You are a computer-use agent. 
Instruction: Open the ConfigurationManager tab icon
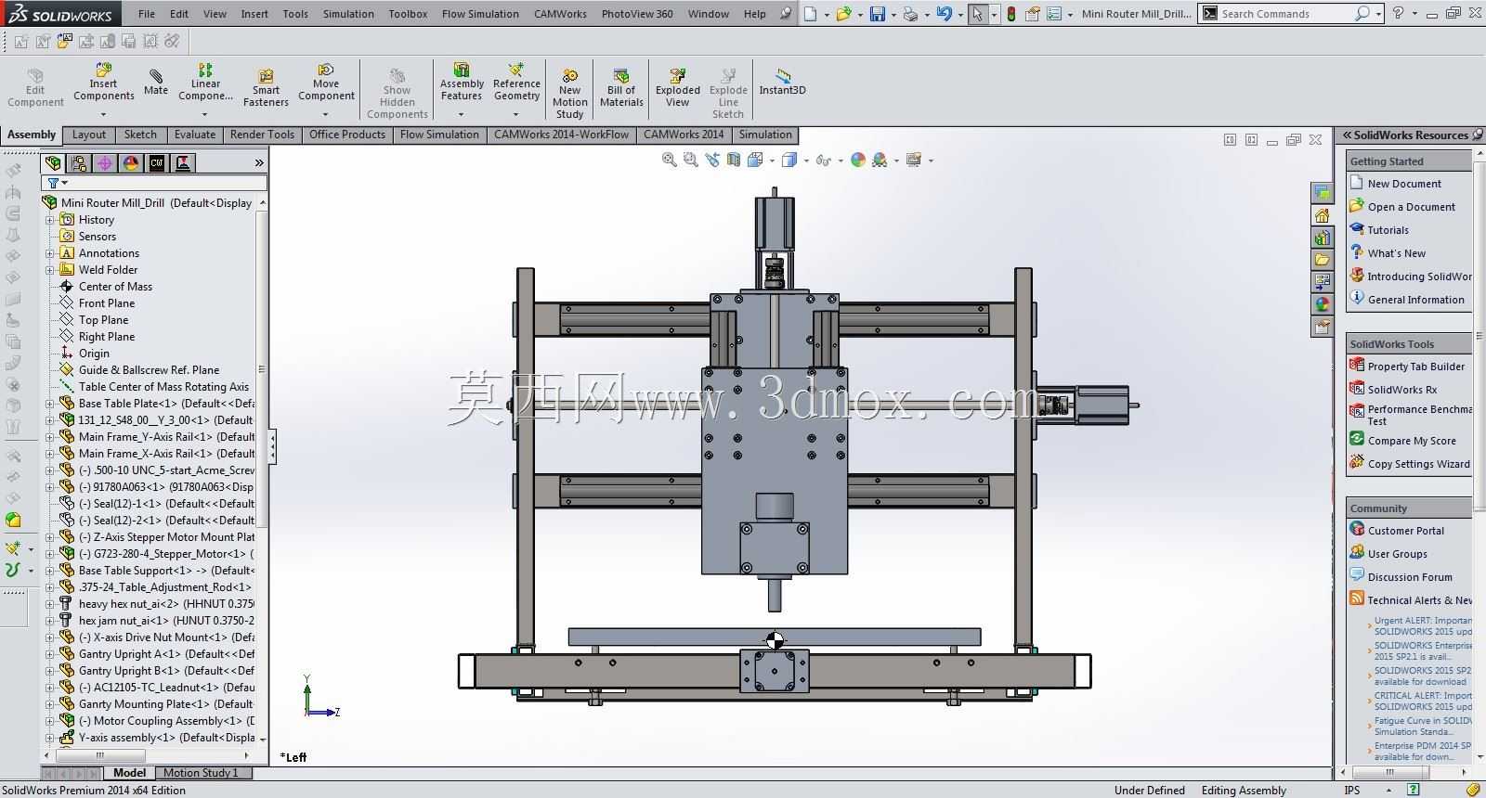click(105, 163)
